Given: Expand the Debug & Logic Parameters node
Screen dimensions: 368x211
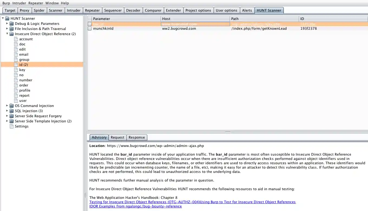Looking at the screenshot, I should pyautogui.click(x=7, y=24).
